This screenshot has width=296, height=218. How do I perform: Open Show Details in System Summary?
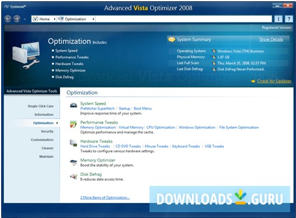(x=271, y=40)
